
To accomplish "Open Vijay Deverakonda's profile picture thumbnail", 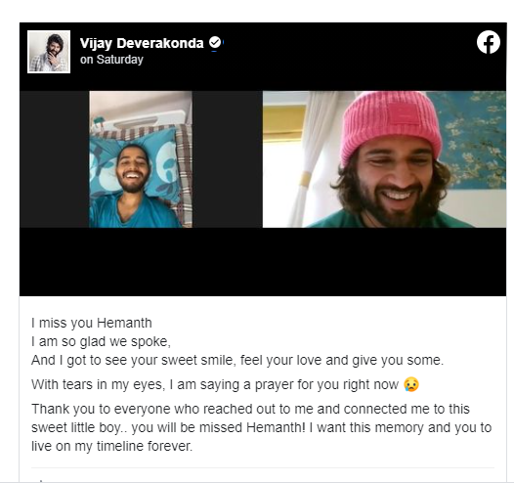I will click(49, 52).
